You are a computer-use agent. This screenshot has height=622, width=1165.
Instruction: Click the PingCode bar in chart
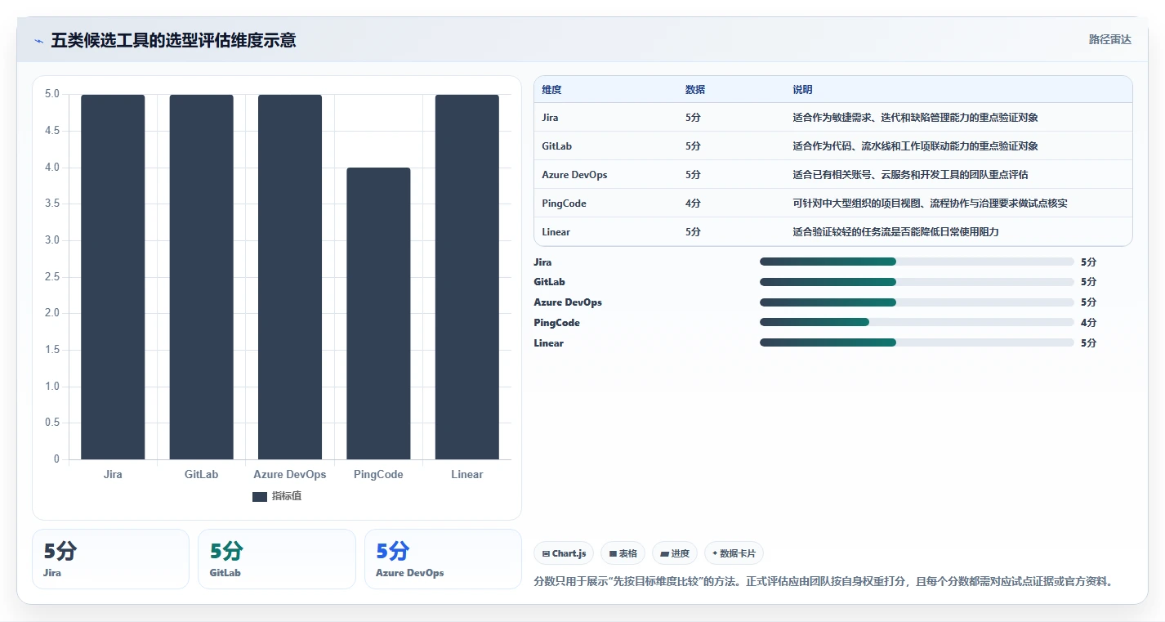click(378, 314)
